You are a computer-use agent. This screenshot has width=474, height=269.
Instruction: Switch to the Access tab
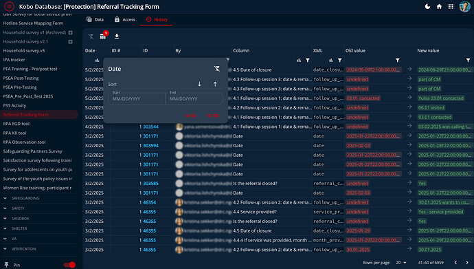click(x=125, y=19)
